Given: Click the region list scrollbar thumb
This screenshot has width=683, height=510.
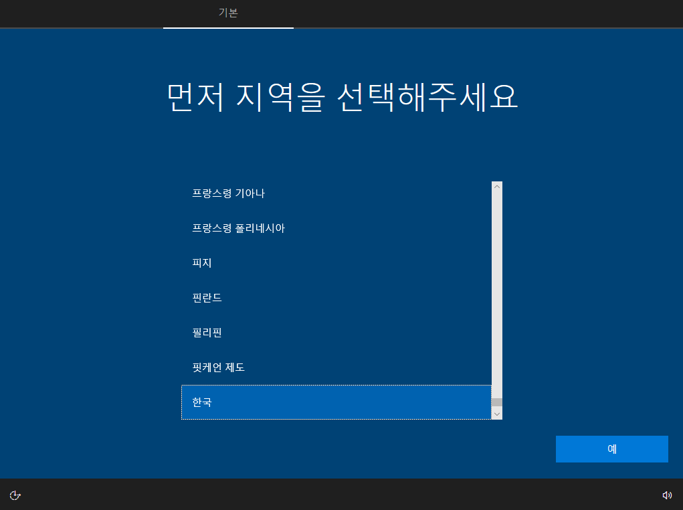Looking at the screenshot, I should [497, 402].
